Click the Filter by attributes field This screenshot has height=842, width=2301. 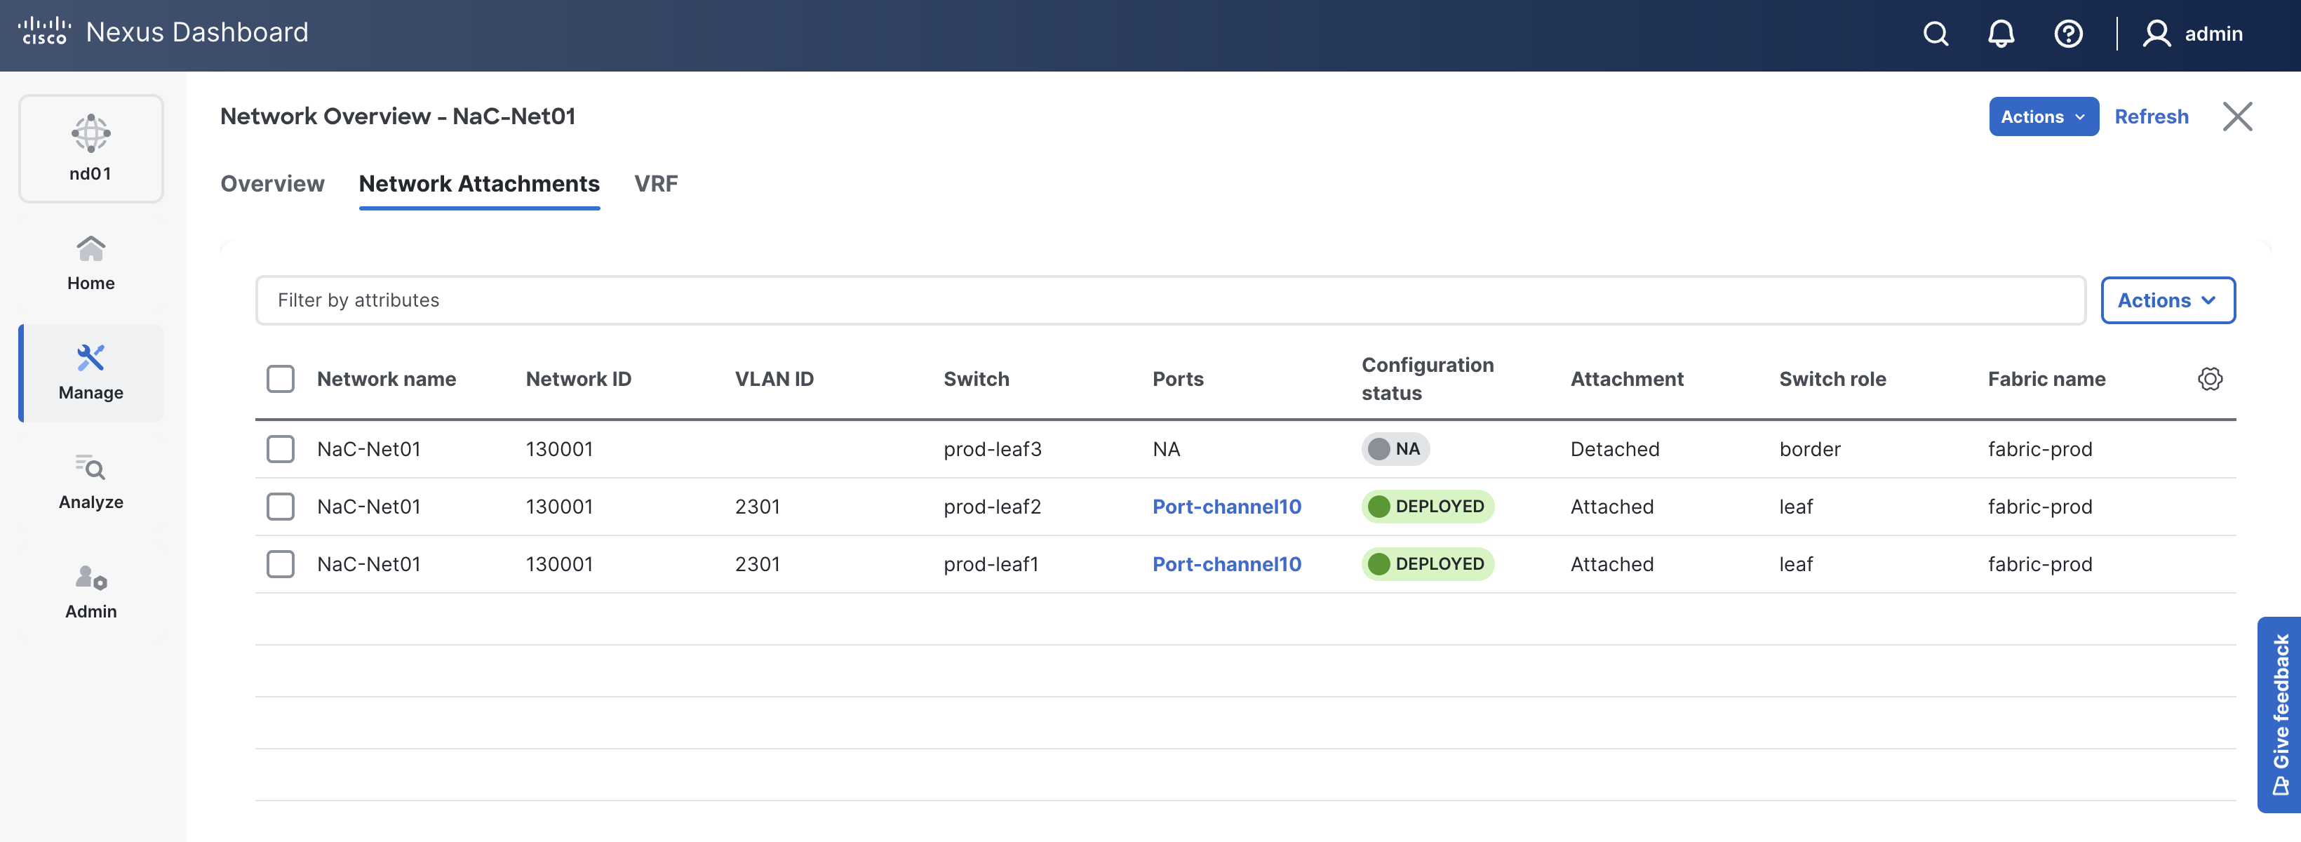[1169, 300]
